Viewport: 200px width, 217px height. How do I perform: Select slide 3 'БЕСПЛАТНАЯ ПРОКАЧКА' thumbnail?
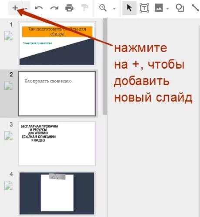57,144
